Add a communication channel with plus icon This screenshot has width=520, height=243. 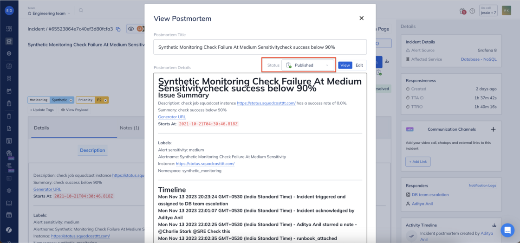(493, 129)
